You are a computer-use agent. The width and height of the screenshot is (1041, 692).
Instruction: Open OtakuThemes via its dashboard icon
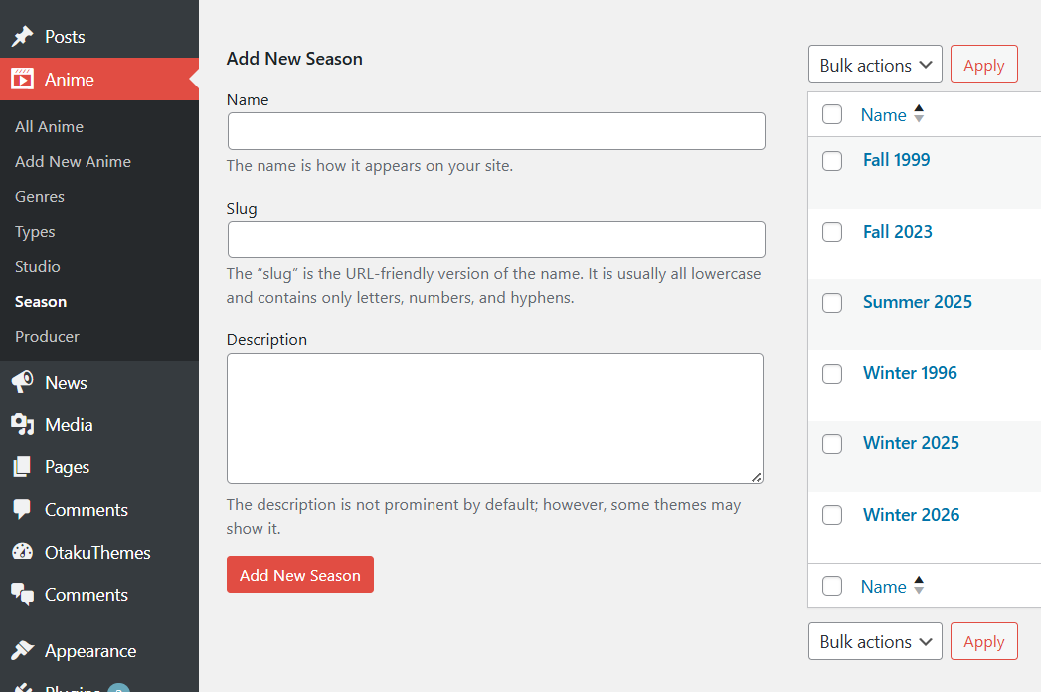tap(22, 552)
